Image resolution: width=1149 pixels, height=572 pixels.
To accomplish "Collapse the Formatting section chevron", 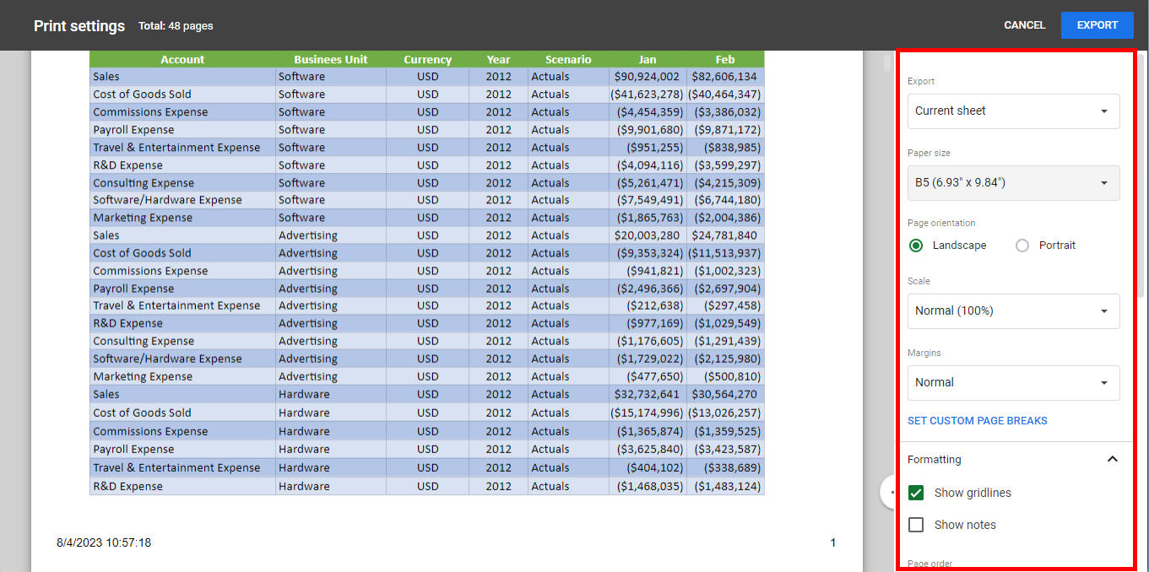I will [1112, 459].
